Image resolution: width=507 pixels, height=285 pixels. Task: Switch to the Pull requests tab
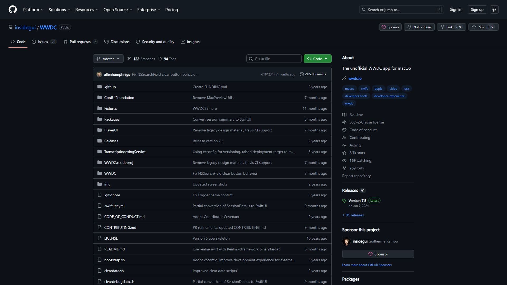click(x=81, y=42)
